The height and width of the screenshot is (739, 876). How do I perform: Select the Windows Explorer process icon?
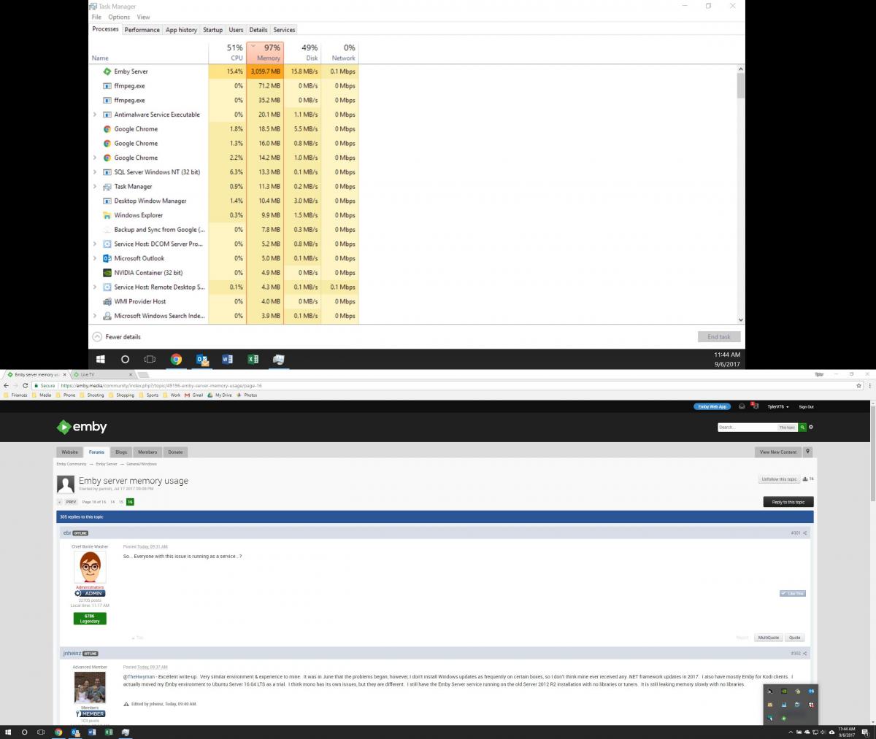point(107,215)
